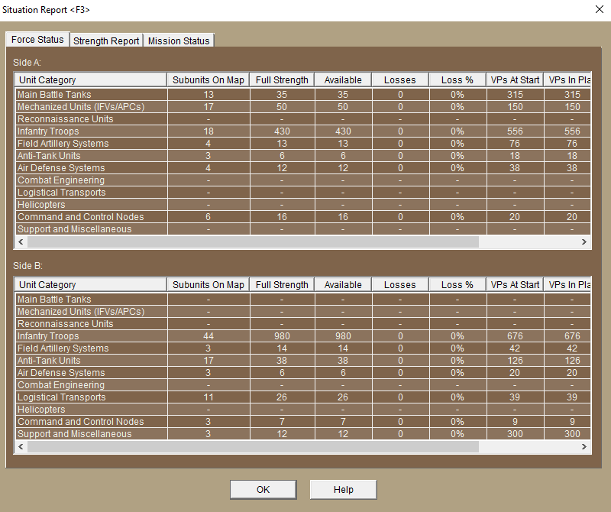Click Side A Subunits On Map header
Viewport: 611px width, 512px height.
[209, 80]
